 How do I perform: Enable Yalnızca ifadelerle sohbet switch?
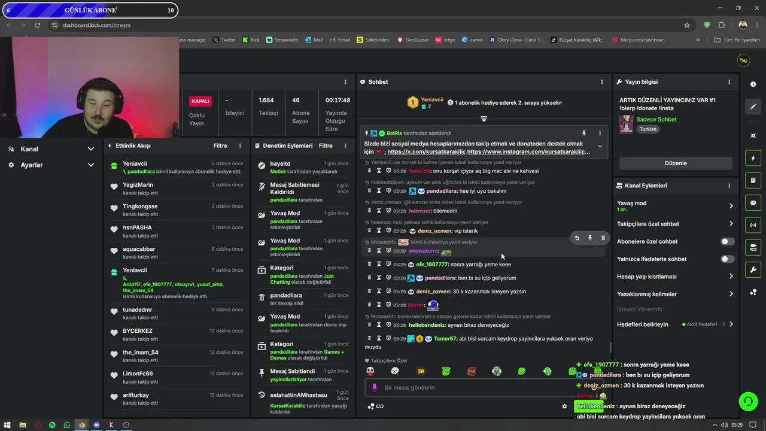point(727,259)
